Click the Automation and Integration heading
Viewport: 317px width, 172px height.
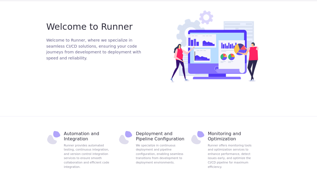(x=81, y=136)
